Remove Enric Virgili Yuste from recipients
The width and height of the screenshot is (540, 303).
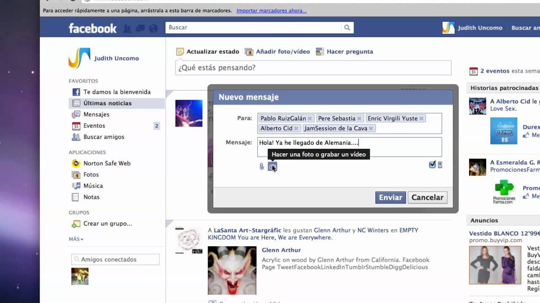(x=421, y=119)
